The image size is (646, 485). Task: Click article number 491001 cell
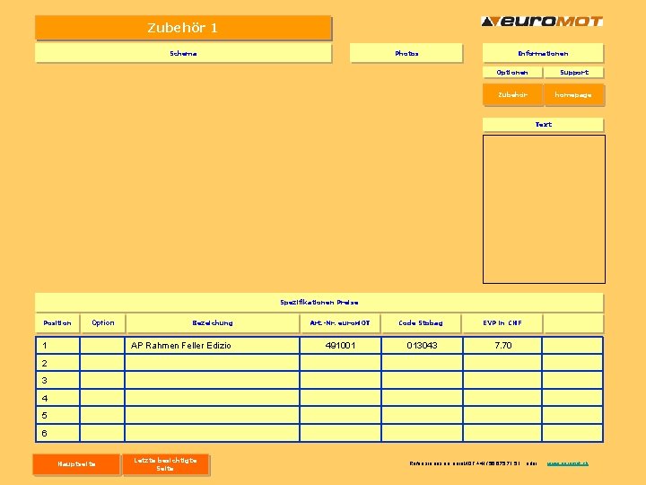(340, 346)
